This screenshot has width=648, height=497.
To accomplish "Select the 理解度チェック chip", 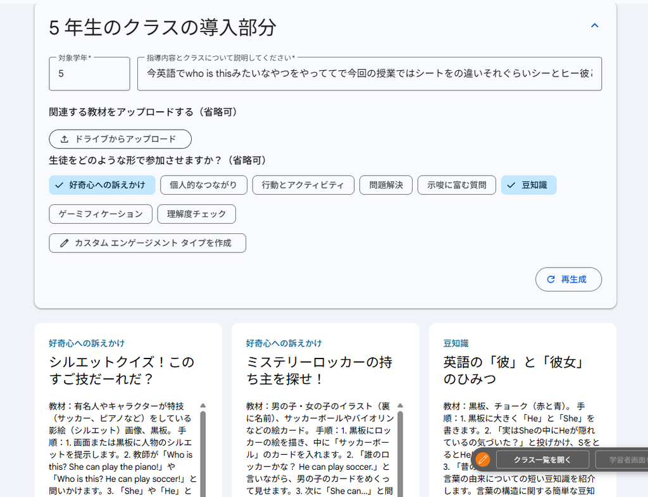I will (x=197, y=214).
